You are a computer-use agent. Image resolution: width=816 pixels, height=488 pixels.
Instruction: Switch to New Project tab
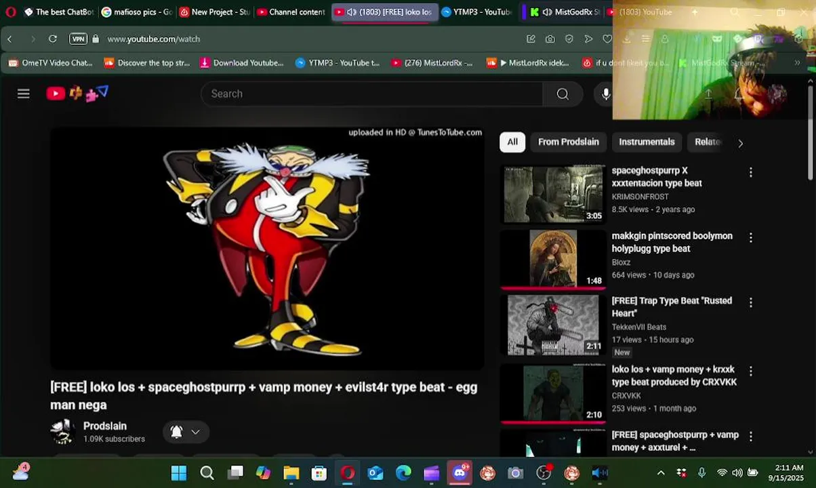(215, 12)
